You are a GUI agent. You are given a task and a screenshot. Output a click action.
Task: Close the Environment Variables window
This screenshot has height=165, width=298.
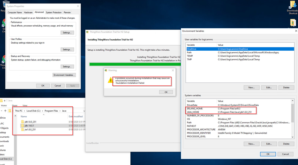pyautogui.click(x=296, y=31)
